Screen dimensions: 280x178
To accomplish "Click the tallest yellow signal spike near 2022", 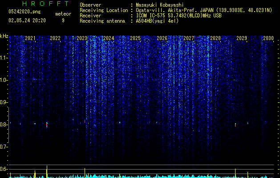I will click(47, 172).
